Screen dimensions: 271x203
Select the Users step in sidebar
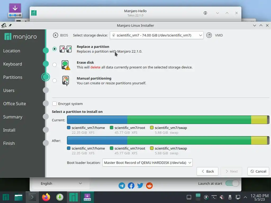coord(9,90)
